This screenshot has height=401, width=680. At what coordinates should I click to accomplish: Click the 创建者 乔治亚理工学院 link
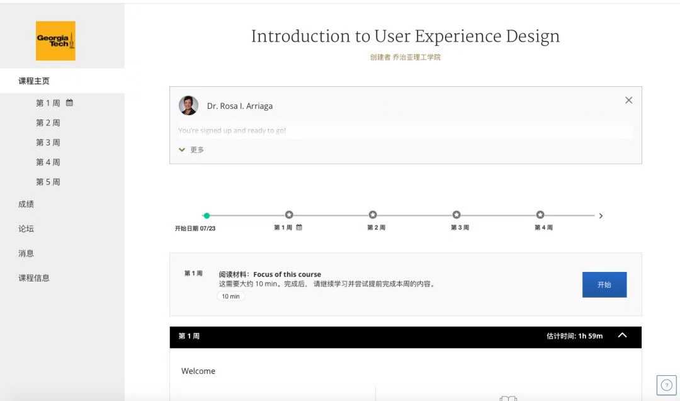point(405,57)
